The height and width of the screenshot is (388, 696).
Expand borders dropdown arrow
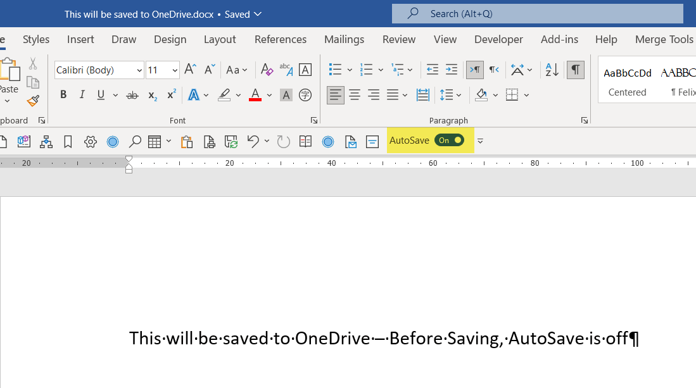click(x=526, y=95)
